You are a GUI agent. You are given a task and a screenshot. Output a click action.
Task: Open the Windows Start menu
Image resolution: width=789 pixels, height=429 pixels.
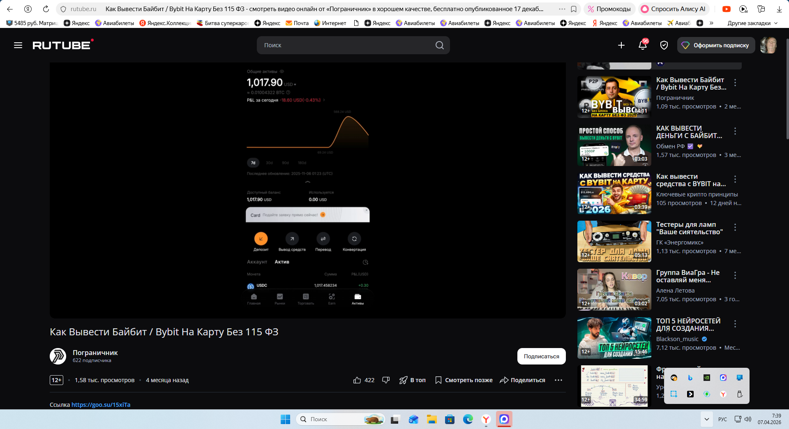pos(286,419)
